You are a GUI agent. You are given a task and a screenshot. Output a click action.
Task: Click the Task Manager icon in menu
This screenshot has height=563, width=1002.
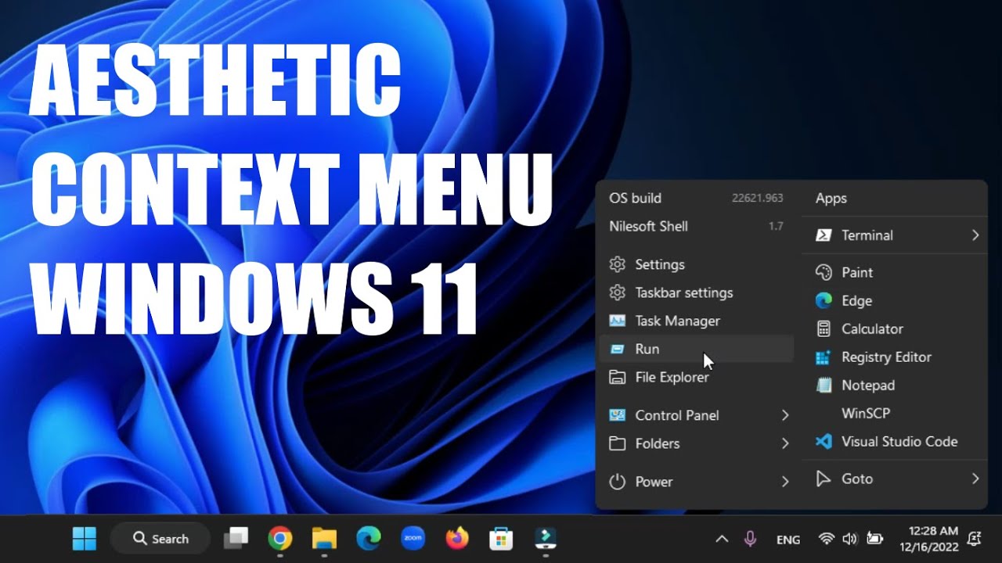618,321
